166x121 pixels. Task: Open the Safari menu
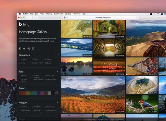25,14
